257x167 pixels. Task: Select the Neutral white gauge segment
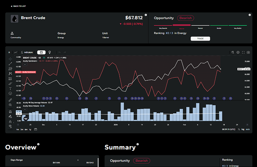[200, 26]
